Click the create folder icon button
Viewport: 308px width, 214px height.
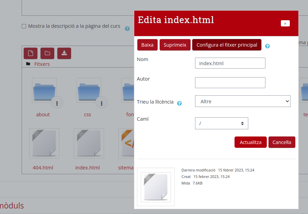(47, 53)
